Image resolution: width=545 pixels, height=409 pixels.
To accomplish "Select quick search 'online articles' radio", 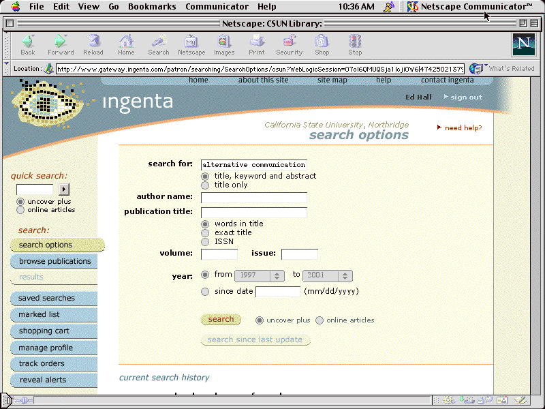I will (x=20, y=210).
